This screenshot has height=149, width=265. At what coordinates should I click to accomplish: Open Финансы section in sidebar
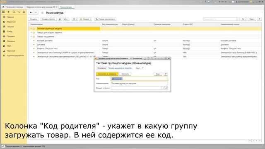point(11,41)
